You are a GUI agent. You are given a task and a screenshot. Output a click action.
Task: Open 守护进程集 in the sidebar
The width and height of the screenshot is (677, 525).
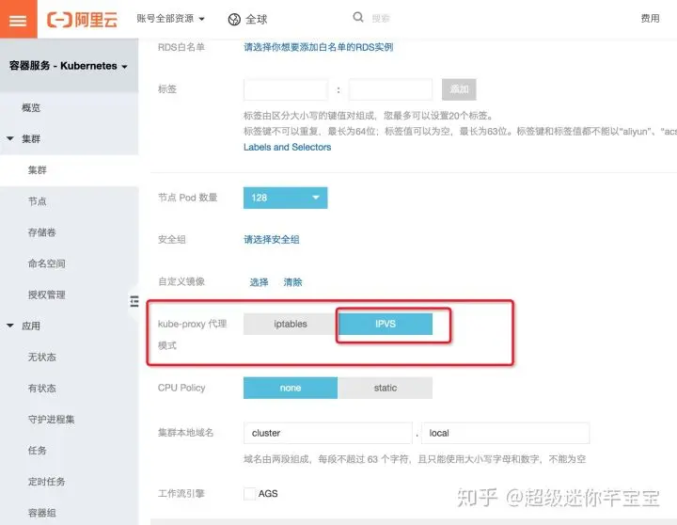[x=52, y=419]
